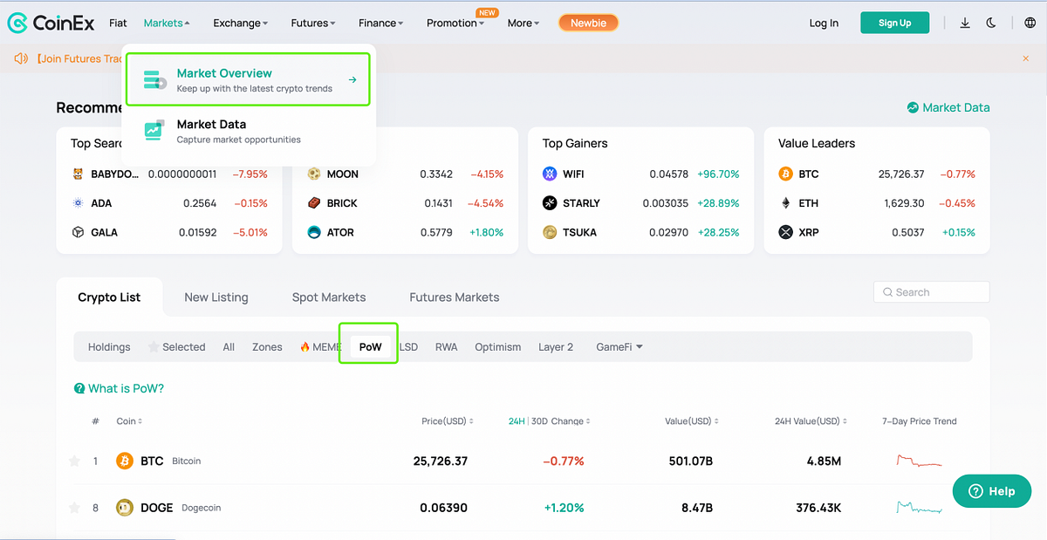Favorite BTC with the star toggle
1047x540 pixels.
click(x=75, y=461)
